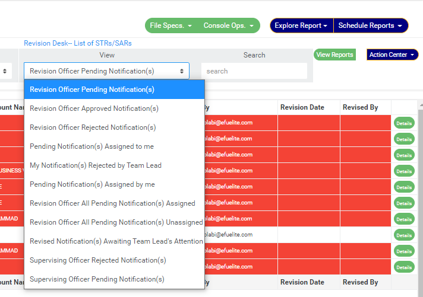Choose My Notification(s) Rejected by Team Lead
Screen dimensions: 423x297
tap(96, 165)
